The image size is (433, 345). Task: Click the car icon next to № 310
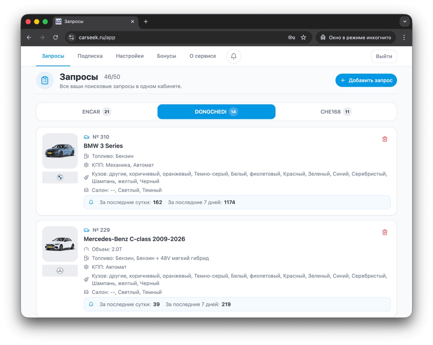pos(87,137)
